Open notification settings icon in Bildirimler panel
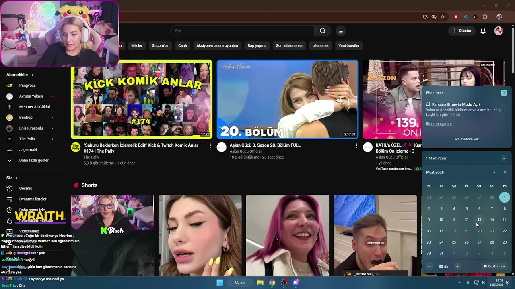Screen dimensions: 515x289 click(504, 93)
